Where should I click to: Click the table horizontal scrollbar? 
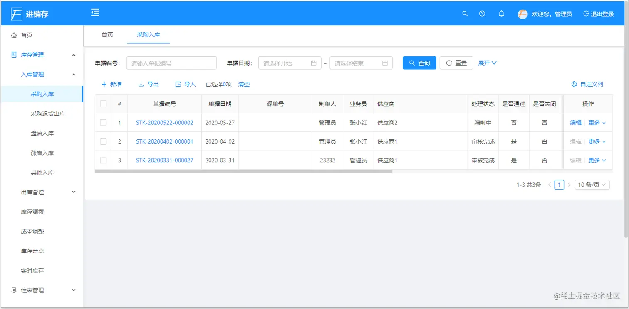point(244,171)
